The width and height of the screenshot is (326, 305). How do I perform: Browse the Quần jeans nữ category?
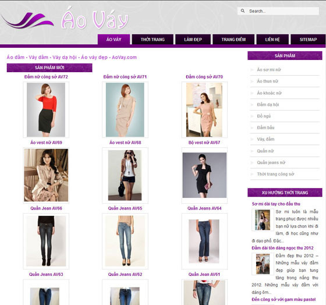[271, 162]
